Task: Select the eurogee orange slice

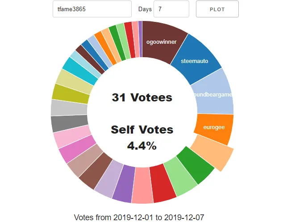Action: point(214,128)
